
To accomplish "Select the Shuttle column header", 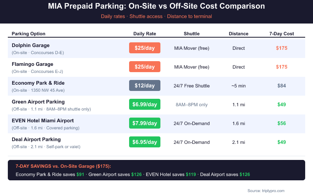I will click(192, 34).
